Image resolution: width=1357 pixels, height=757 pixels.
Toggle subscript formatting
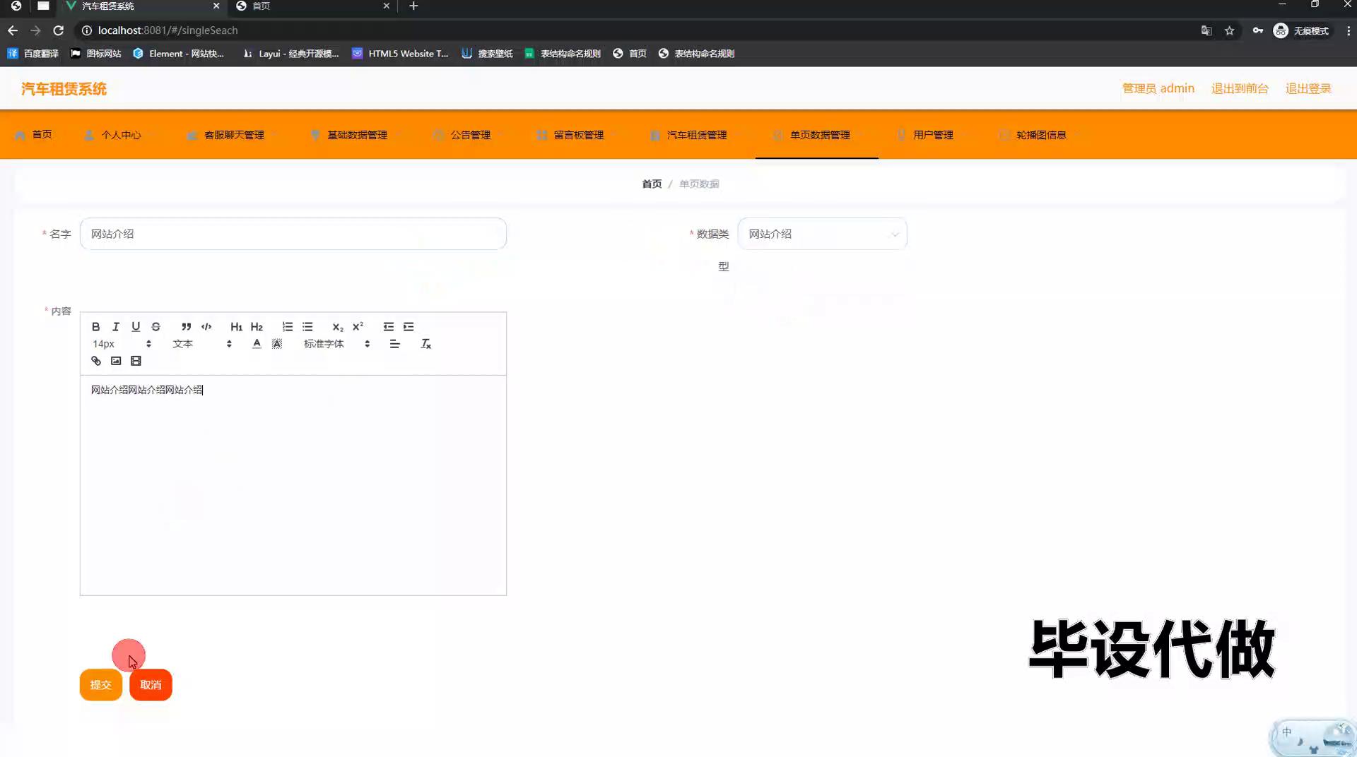(x=338, y=326)
